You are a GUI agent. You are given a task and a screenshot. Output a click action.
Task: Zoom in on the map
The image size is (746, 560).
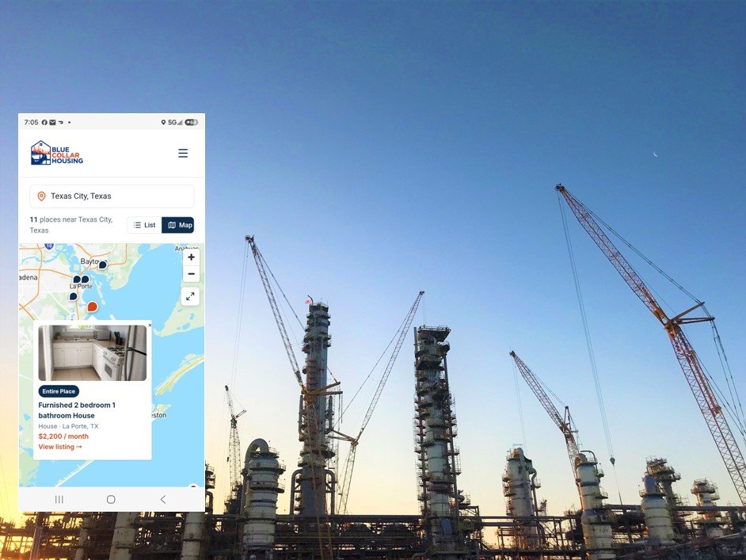click(x=192, y=257)
